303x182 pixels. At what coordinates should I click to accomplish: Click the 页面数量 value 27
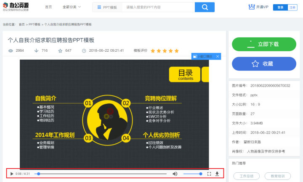[252, 113]
